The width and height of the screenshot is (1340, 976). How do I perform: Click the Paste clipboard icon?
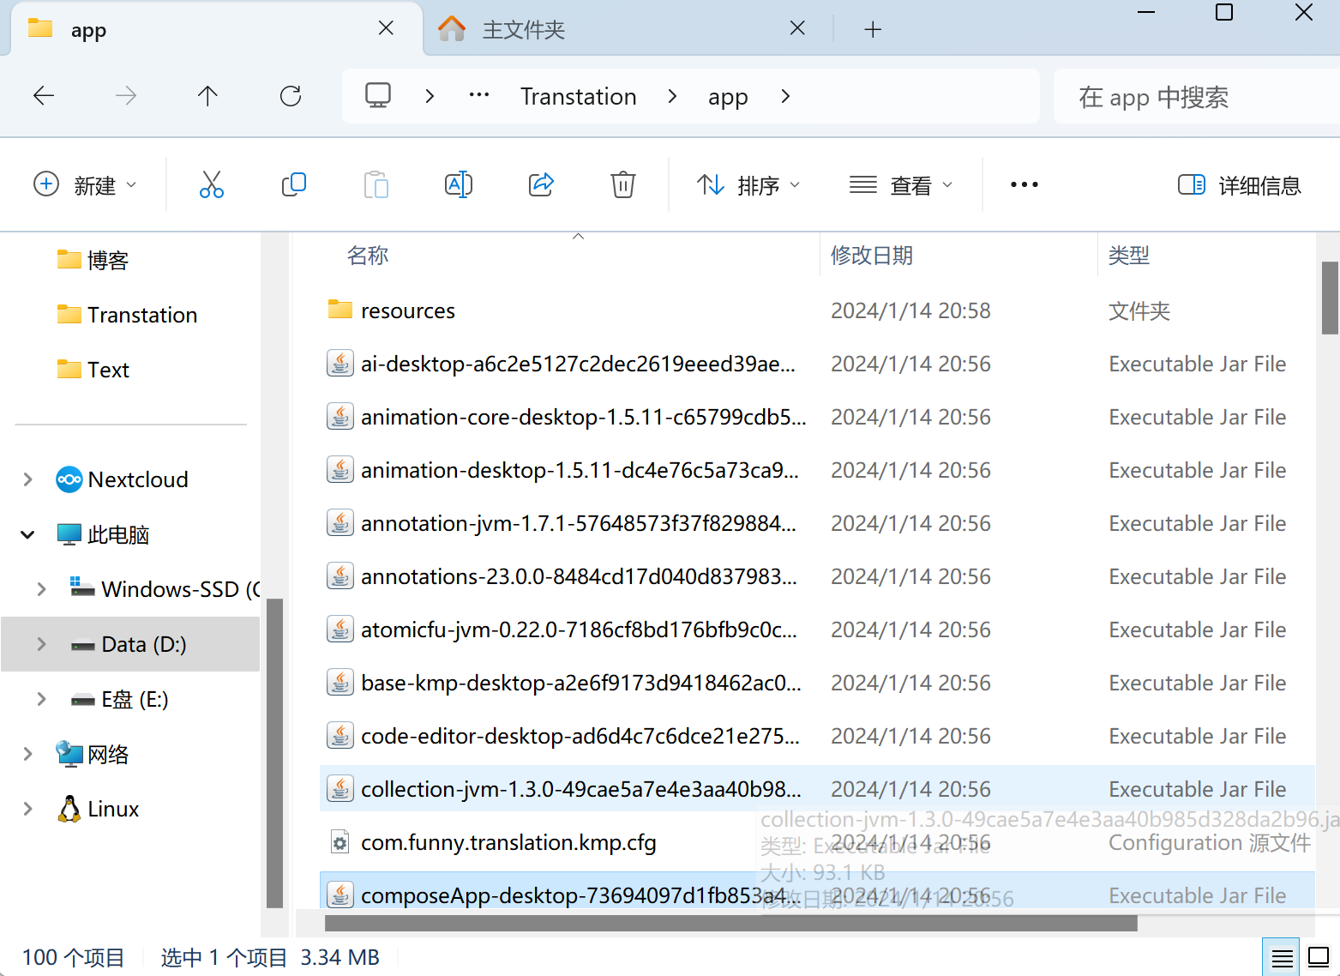click(376, 184)
